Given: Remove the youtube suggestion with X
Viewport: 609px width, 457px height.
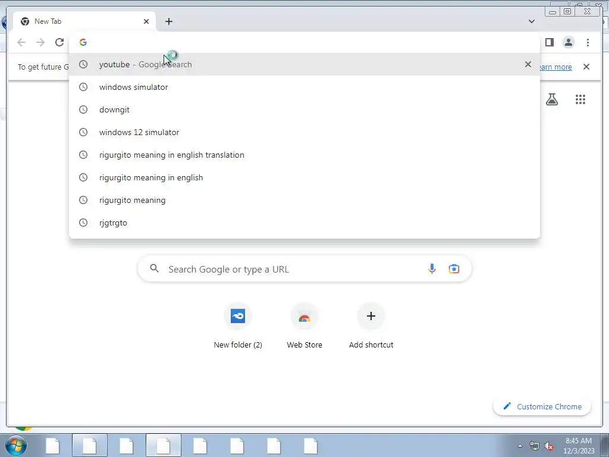Looking at the screenshot, I should pyautogui.click(x=528, y=64).
